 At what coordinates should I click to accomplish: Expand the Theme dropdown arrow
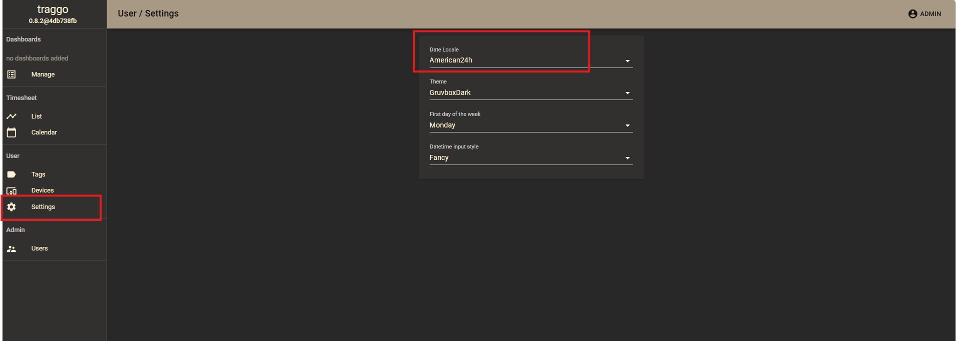627,93
